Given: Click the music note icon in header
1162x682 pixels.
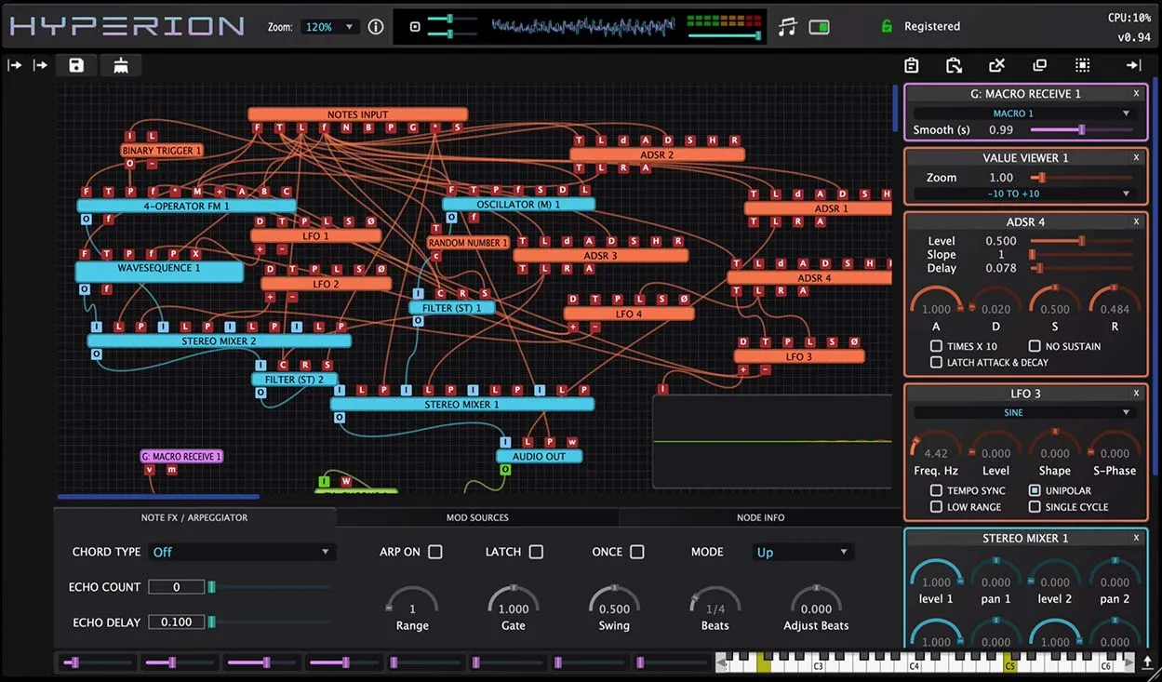Looking at the screenshot, I should (786, 25).
